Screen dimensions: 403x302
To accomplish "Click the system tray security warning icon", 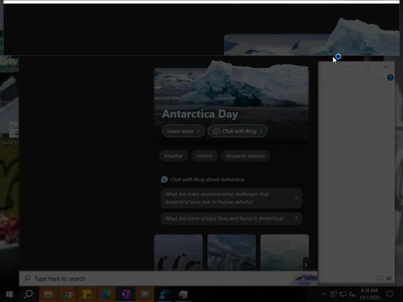I will 333,294.
